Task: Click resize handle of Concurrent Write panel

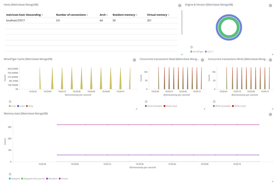Action: [x=272, y=109]
